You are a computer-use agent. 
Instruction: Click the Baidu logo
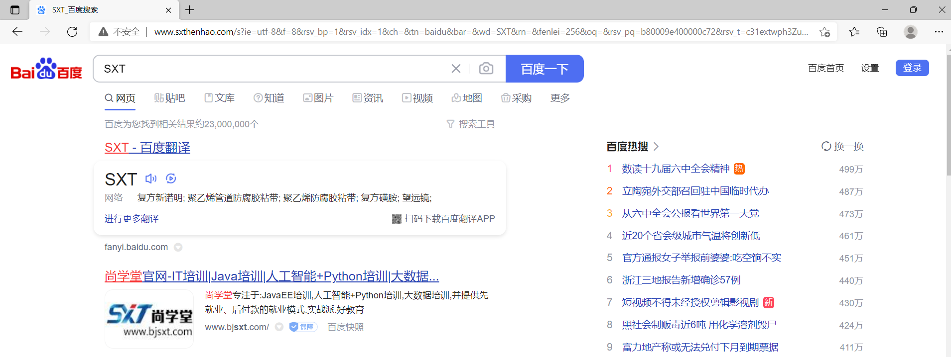46,69
